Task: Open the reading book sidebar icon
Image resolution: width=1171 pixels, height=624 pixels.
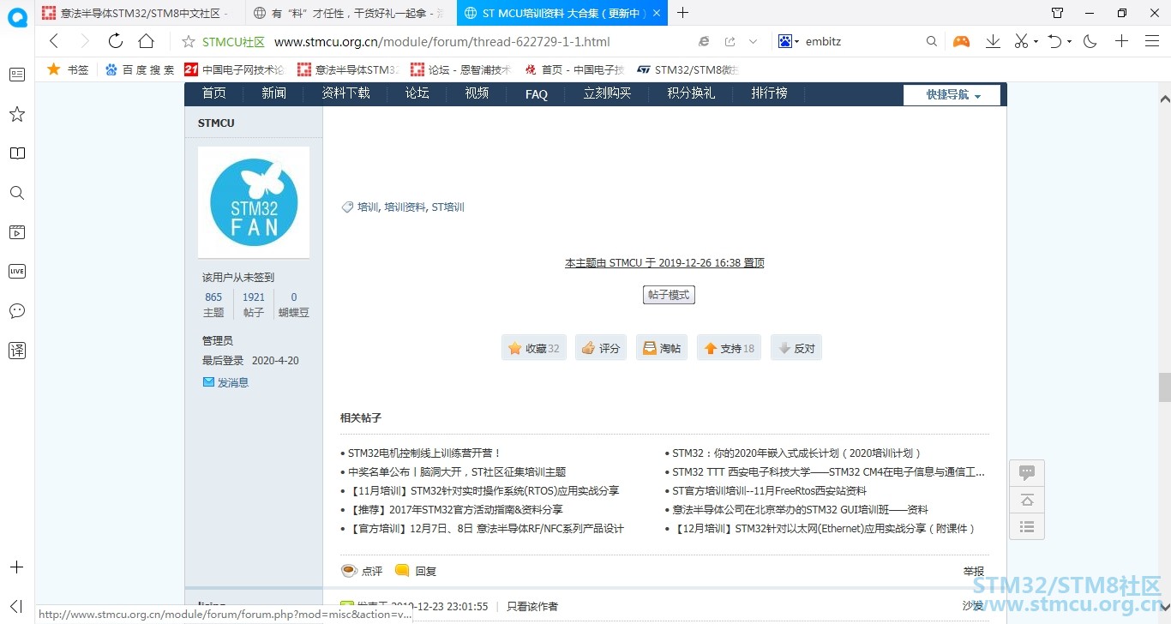Action: point(17,153)
